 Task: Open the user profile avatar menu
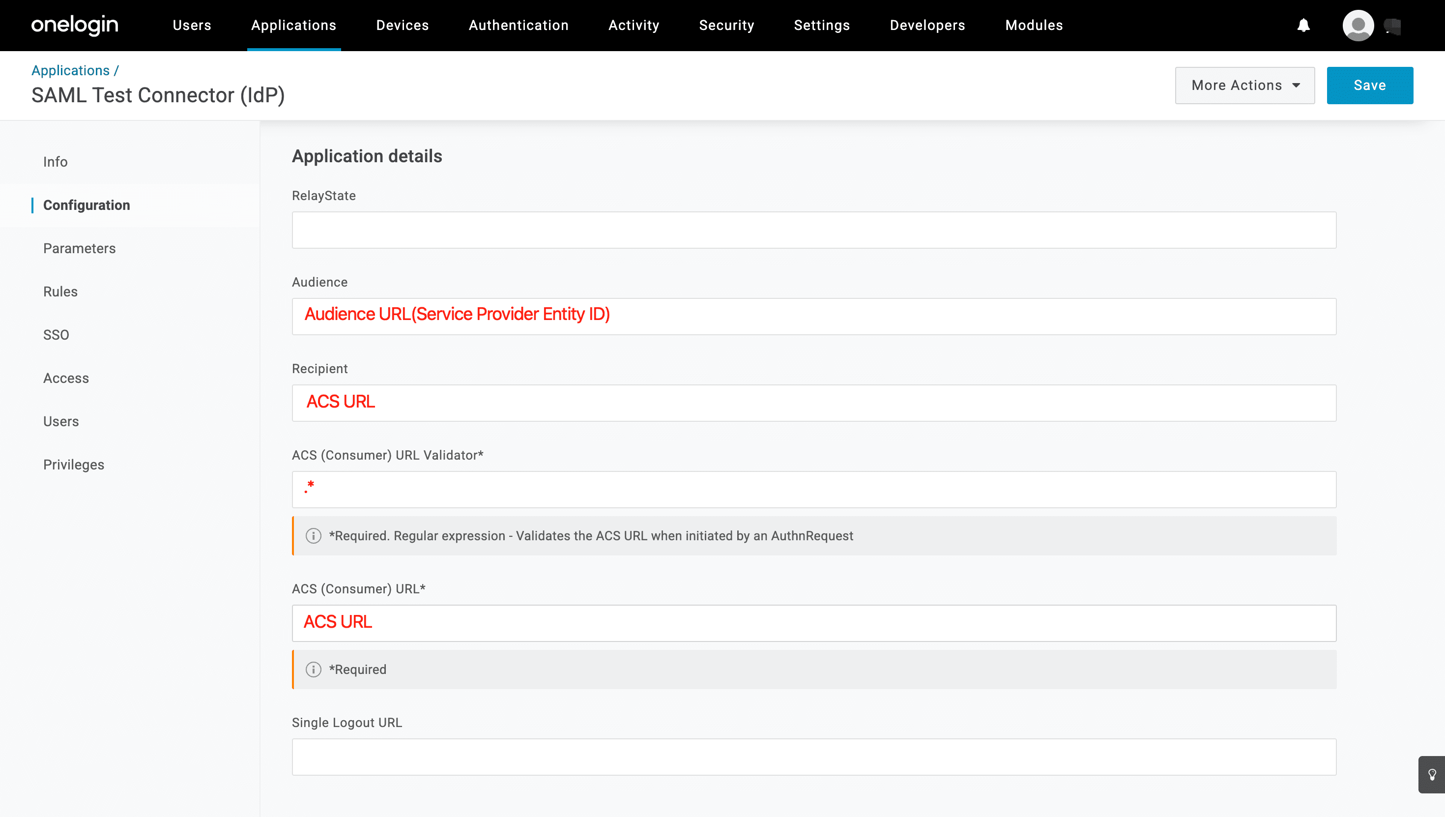1358,25
